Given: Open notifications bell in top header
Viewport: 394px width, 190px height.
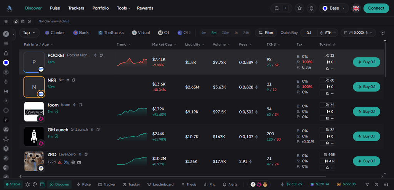Looking at the screenshot, I should pos(312,8).
